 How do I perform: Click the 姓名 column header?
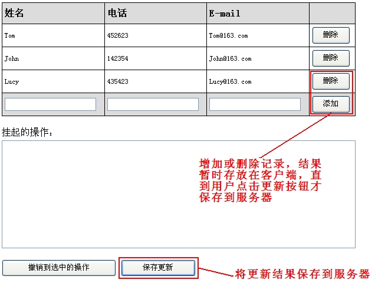coord(13,13)
